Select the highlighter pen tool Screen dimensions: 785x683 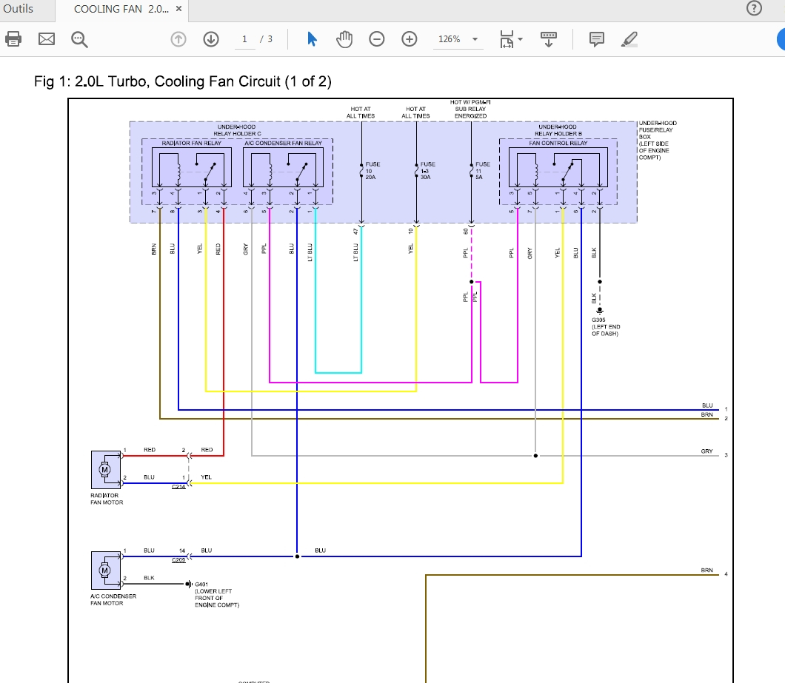(629, 39)
